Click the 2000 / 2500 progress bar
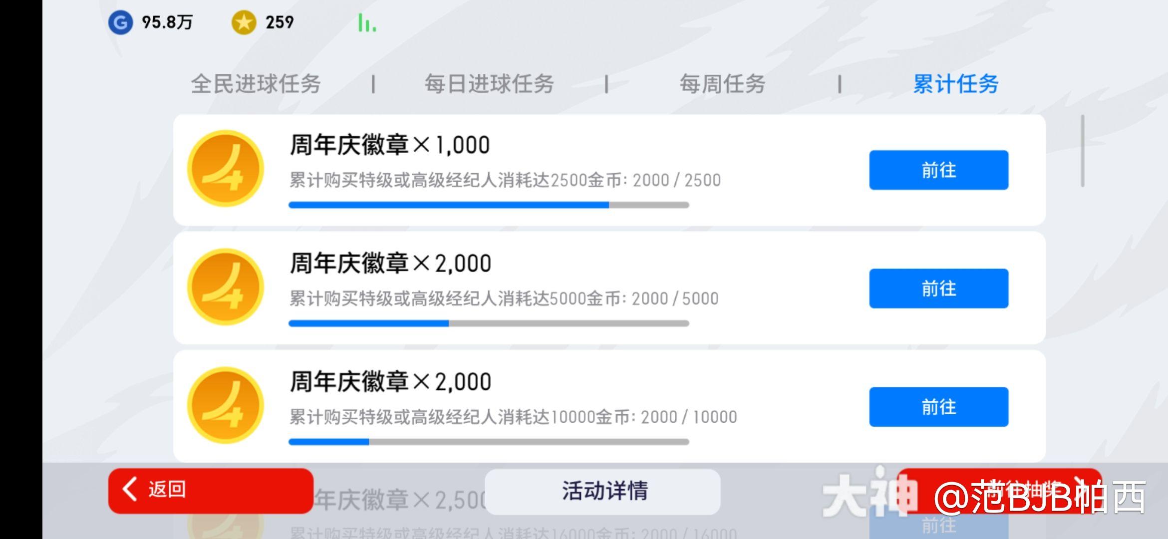The height and width of the screenshot is (539, 1168). pos(489,205)
